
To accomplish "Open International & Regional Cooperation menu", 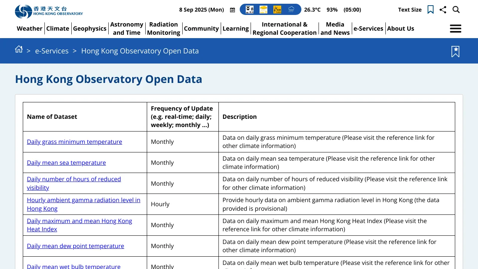I will pos(285,28).
